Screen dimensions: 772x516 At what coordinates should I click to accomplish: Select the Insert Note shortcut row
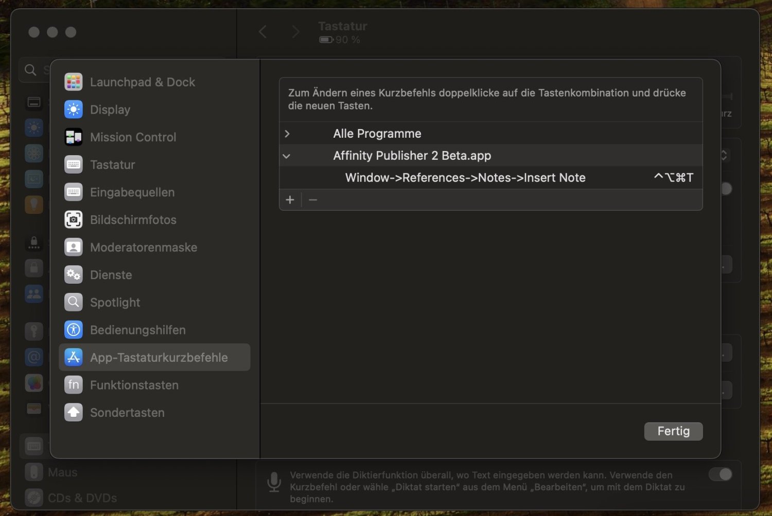pyautogui.click(x=465, y=177)
